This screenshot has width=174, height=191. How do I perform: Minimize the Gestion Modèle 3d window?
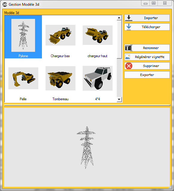146,3
